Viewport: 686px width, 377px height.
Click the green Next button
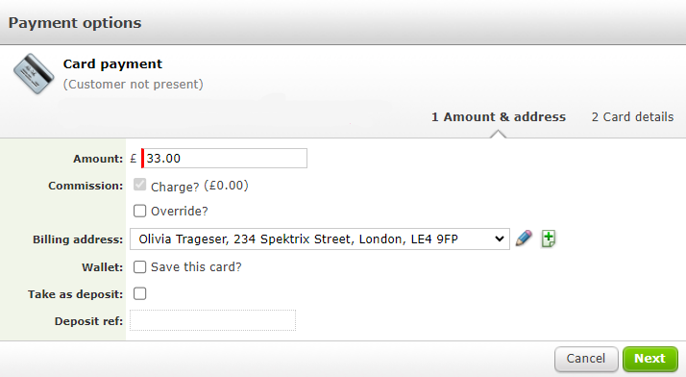[x=650, y=359]
